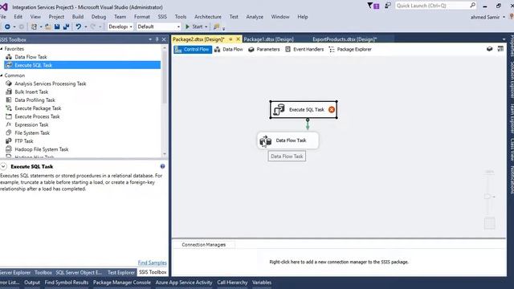Close the SSIS Toolbox panel
This screenshot has height=289, width=514.
(x=164, y=39)
